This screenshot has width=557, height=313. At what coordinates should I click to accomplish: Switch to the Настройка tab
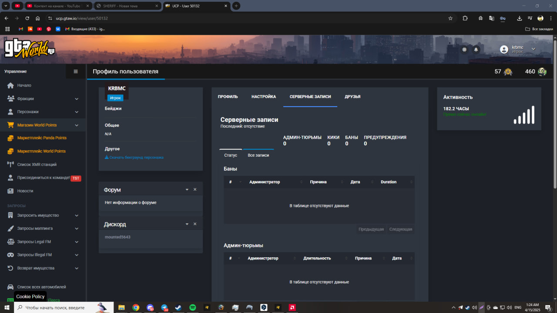click(x=264, y=97)
